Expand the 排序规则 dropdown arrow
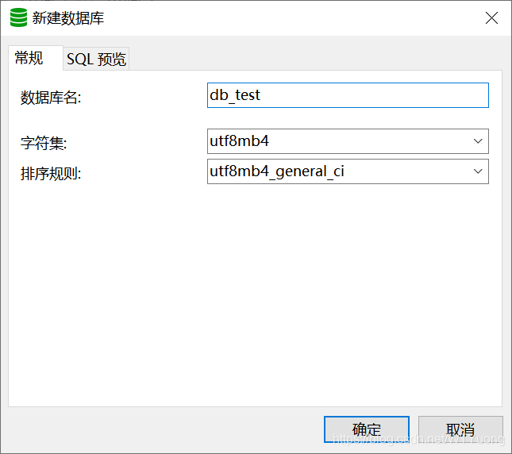Screen dimensions: 512x454 [x=478, y=171]
